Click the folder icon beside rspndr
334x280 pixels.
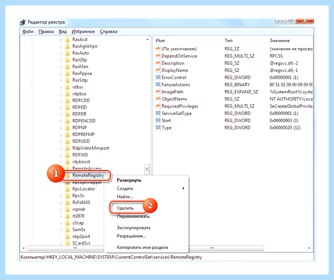(x=67, y=209)
